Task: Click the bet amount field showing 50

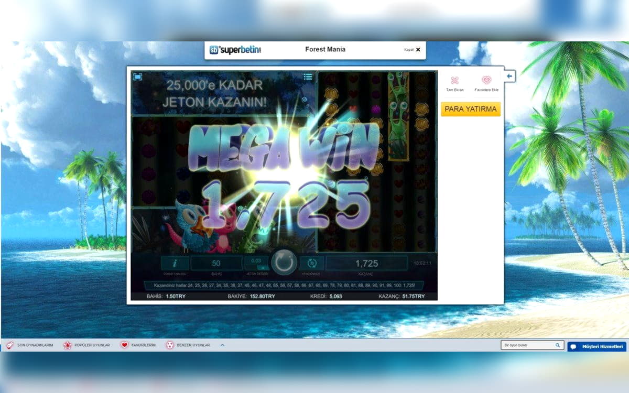Action: pyautogui.click(x=216, y=263)
